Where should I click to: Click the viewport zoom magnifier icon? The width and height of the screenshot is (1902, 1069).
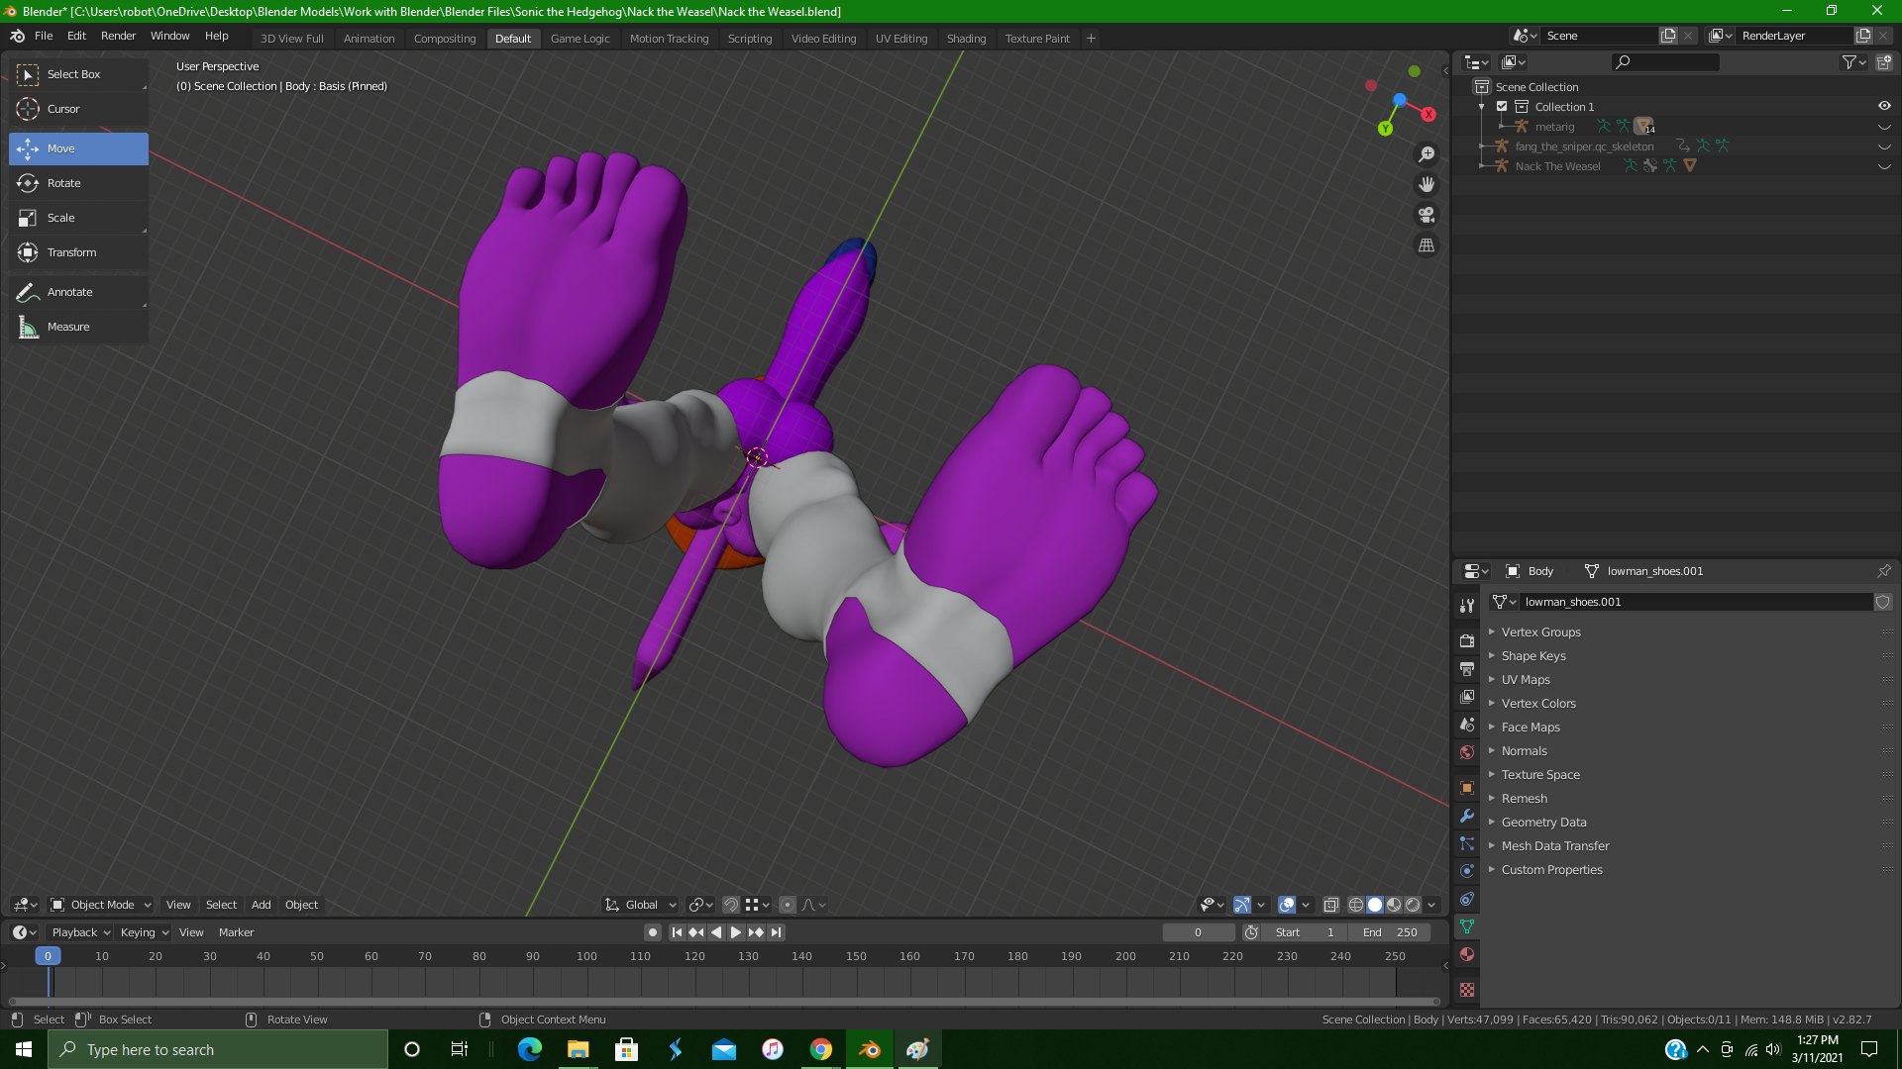(1426, 154)
